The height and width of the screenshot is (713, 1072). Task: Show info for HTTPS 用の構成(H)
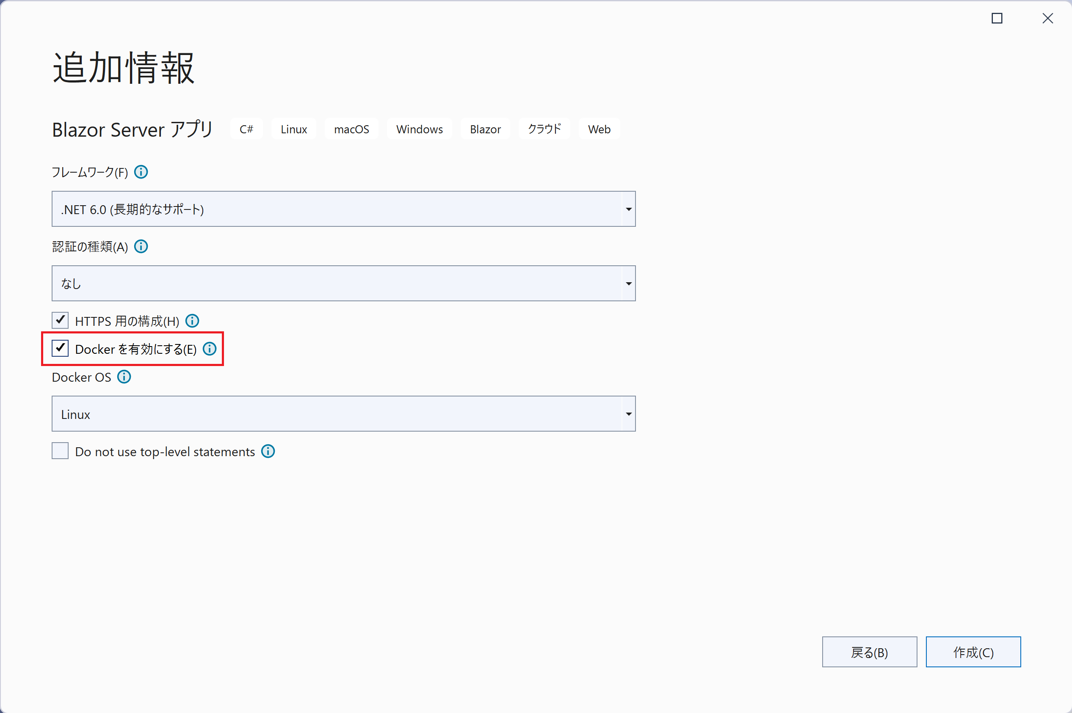(x=193, y=321)
